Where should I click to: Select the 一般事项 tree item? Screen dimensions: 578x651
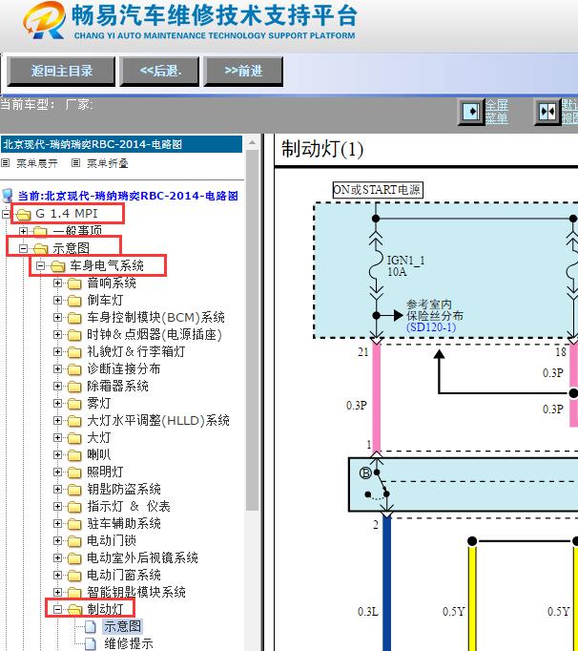click(x=77, y=231)
